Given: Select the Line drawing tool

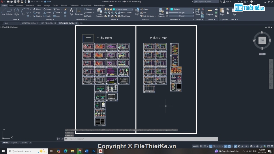Looking at the screenshot, I should coord(3,11).
